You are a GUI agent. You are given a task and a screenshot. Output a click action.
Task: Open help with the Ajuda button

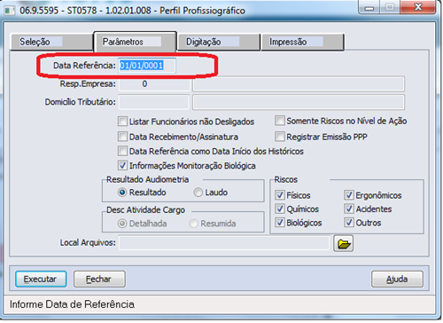pyautogui.click(x=397, y=279)
